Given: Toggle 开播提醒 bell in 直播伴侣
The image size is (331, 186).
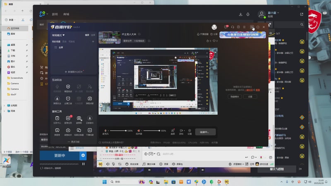Looking at the screenshot, I should coord(203,34).
